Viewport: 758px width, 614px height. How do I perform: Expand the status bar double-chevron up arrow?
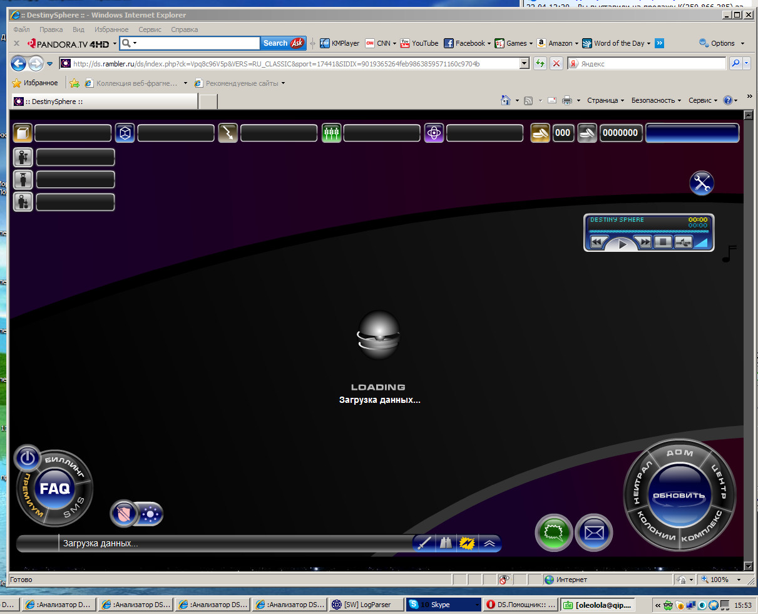(489, 543)
